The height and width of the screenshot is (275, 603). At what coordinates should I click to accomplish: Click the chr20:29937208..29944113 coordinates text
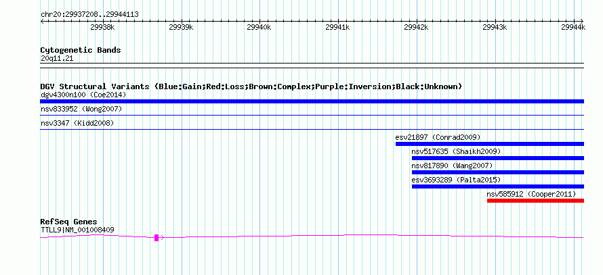pyautogui.click(x=89, y=15)
